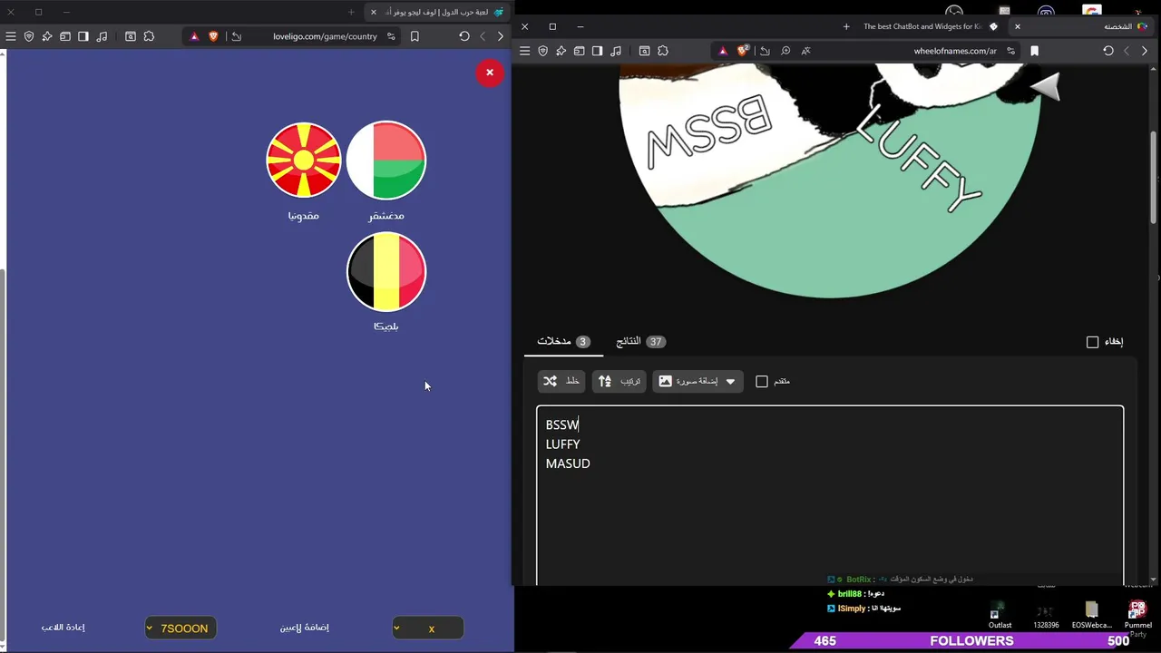Close the red X button in country game
The image size is (1161, 653).
(x=490, y=73)
